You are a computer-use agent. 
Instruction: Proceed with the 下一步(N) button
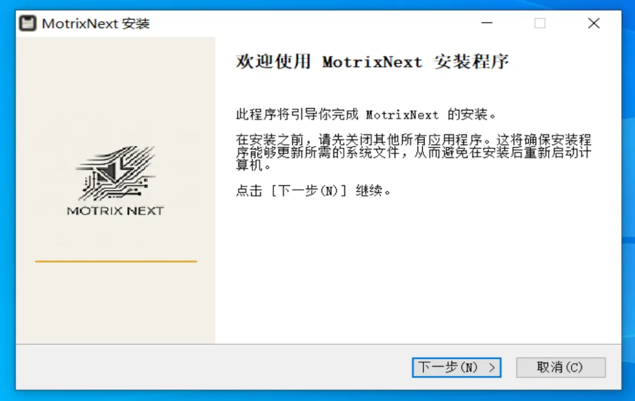pyautogui.click(x=456, y=367)
